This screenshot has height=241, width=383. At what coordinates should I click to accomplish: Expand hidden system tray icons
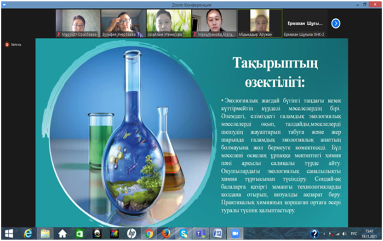(x=325, y=234)
